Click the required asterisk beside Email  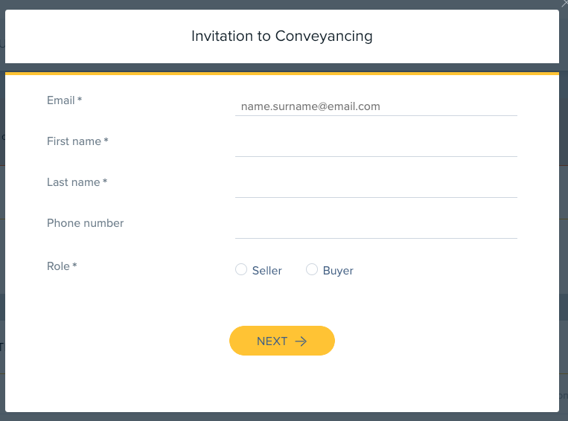(80, 98)
